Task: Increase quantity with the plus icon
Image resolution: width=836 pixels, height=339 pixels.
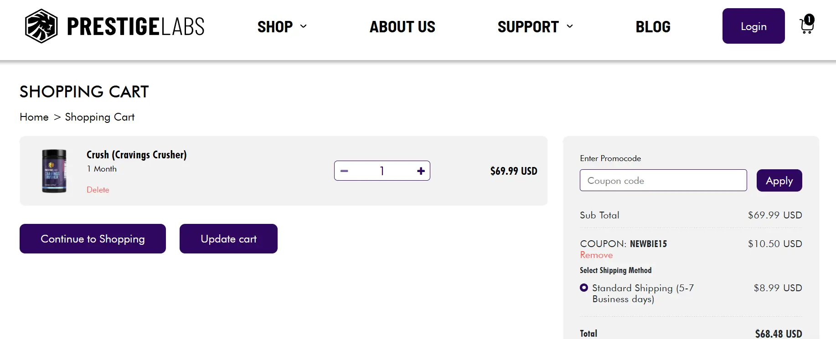Action: 421,171
